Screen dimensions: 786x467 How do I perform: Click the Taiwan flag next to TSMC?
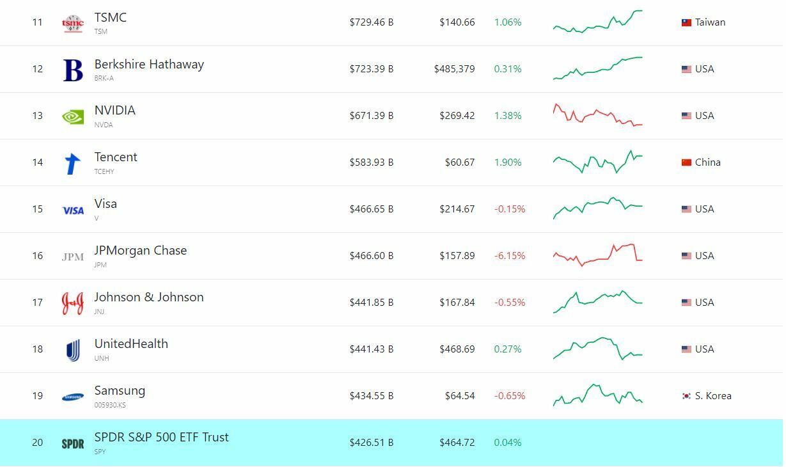click(x=686, y=22)
